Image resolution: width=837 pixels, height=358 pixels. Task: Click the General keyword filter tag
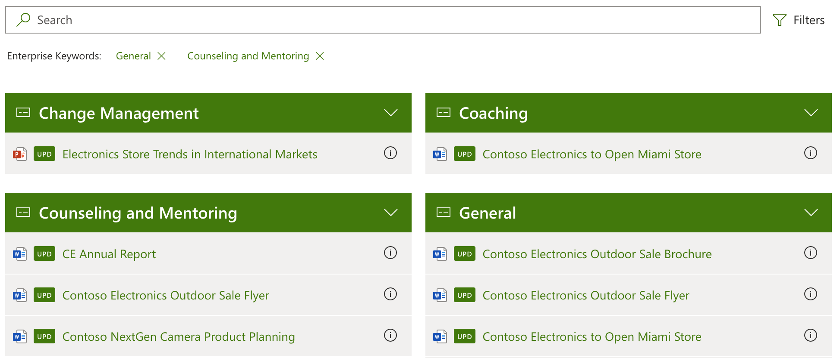(x=133, y=56)
